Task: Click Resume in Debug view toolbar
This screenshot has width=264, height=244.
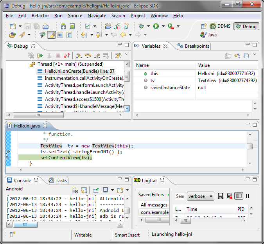Action: 40,56
